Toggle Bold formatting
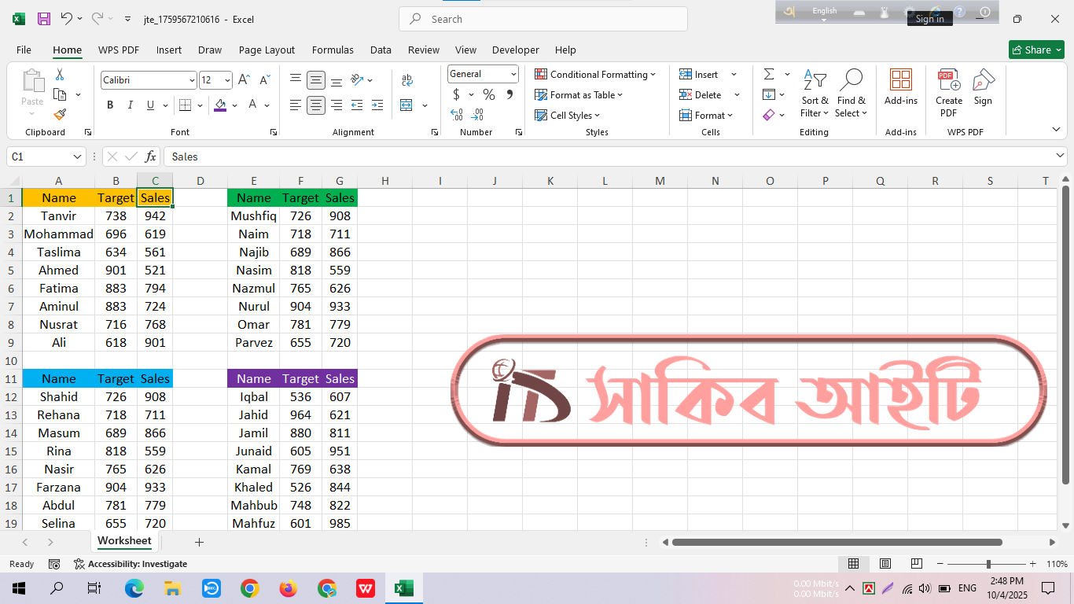 click(110, 105)
